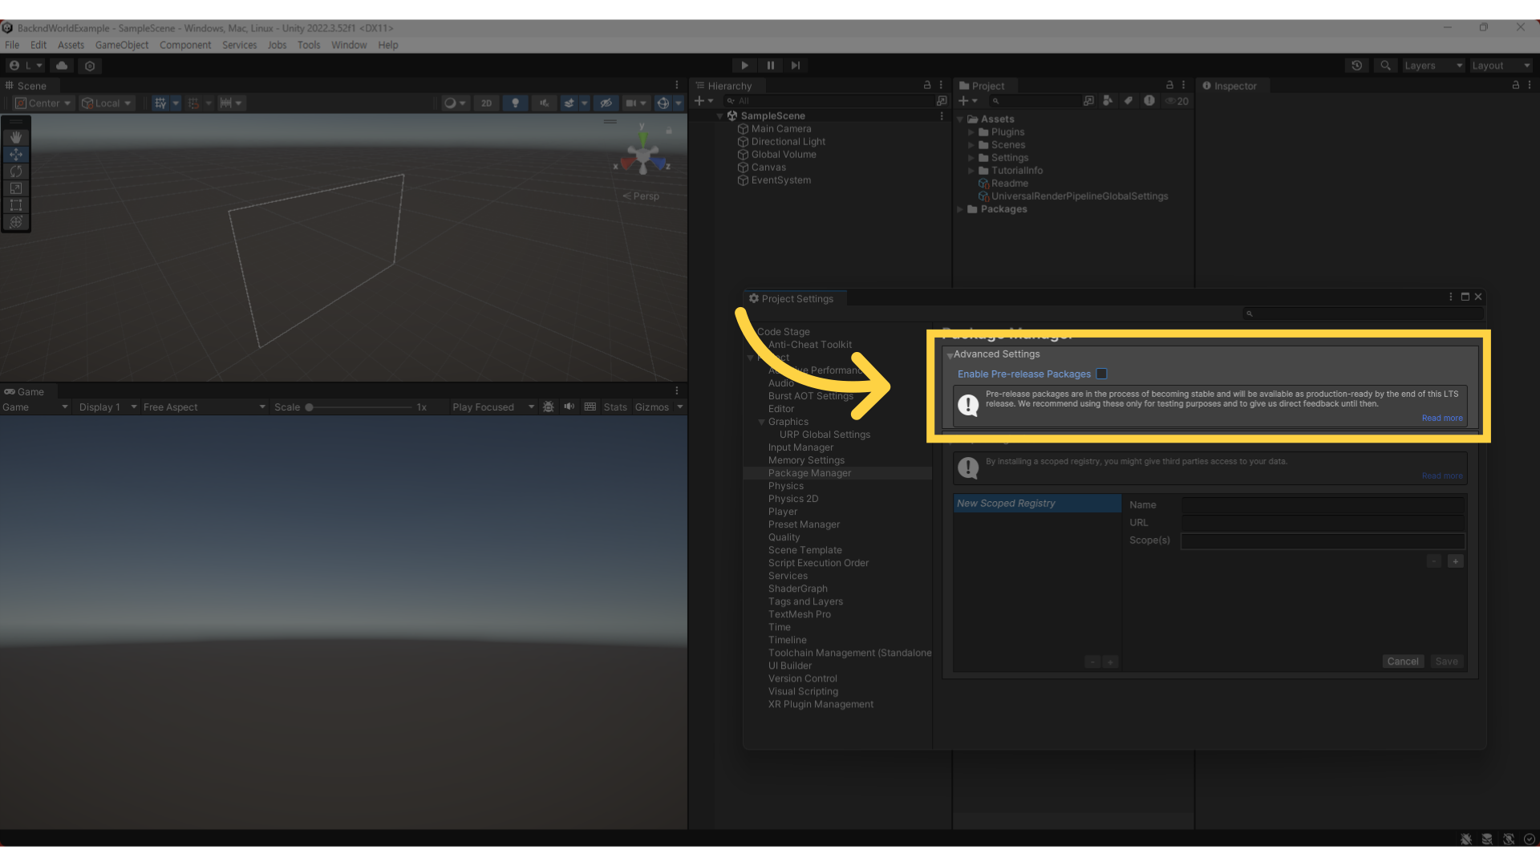Image resolution: width=1540 pixels, height=866 pixels.
Task: Open the Free Aspect dropdown
Action: pos(204,407)
